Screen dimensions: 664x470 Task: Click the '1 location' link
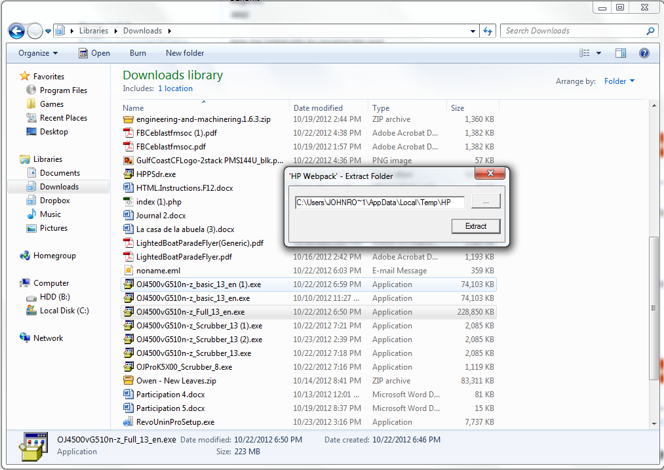pos(175,88)
